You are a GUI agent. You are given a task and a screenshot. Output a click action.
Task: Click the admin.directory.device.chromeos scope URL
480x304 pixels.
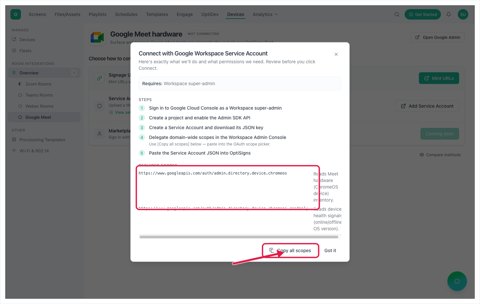point(213,173)
